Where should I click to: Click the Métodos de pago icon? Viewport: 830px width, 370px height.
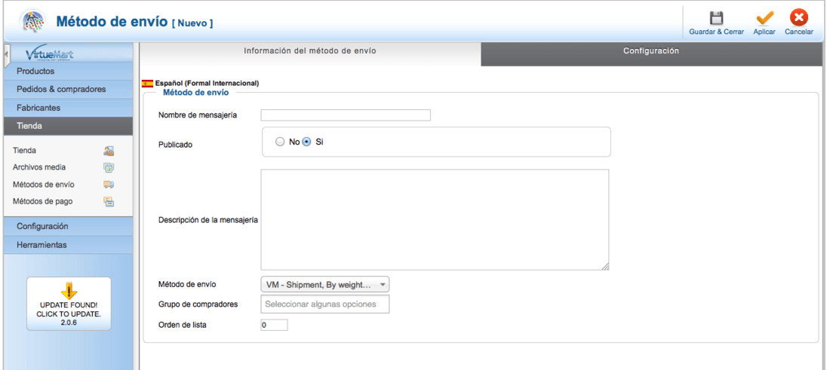109,201
